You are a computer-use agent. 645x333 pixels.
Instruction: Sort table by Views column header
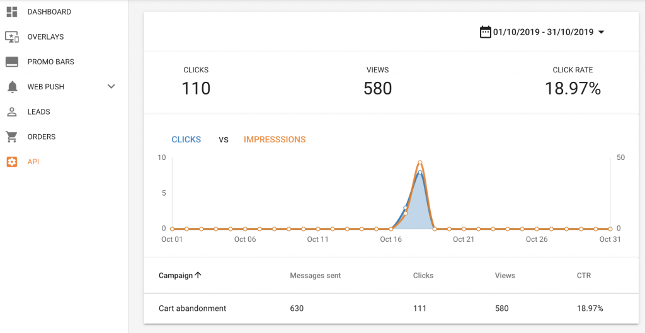coord(505,276)
